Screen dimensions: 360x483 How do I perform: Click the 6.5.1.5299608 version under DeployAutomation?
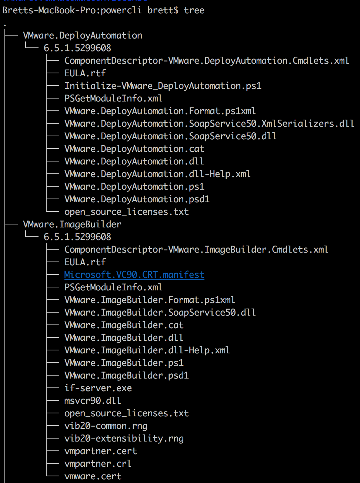click(77, 48)
